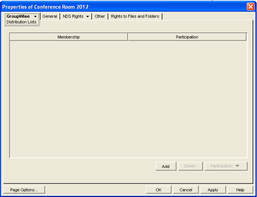The height and width of the screenshot is (197, 257).
Task: Switch to the General tab
Action: pos(50,17)
